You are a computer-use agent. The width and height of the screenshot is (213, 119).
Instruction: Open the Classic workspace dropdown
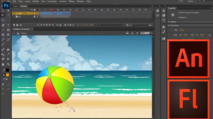(192, 1)
